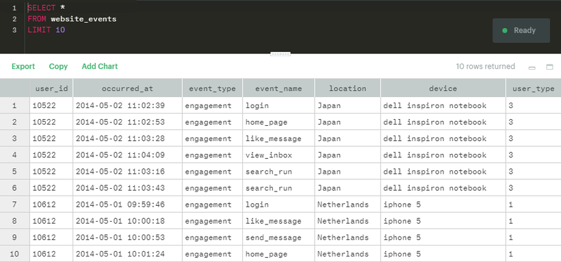
Task: Click home_page cell in row 2
Action: click(278, 122)
